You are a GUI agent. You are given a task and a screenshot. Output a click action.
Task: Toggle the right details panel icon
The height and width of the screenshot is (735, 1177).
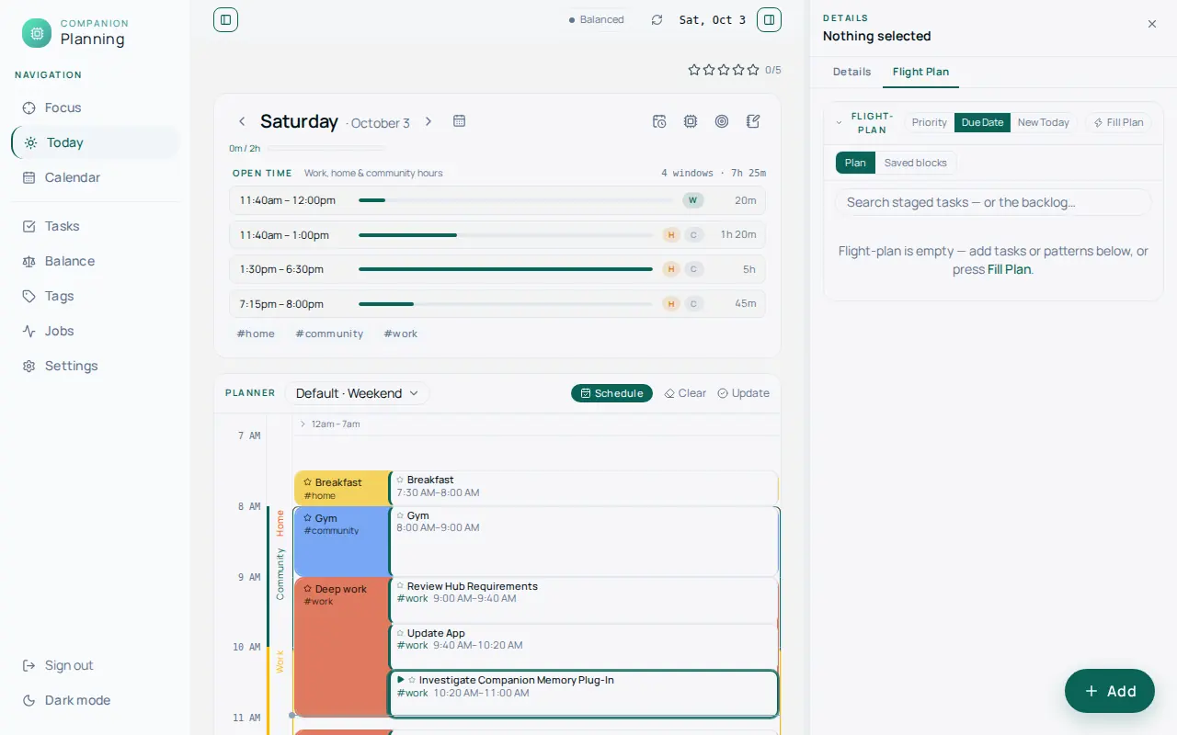[x=769, y=19]
